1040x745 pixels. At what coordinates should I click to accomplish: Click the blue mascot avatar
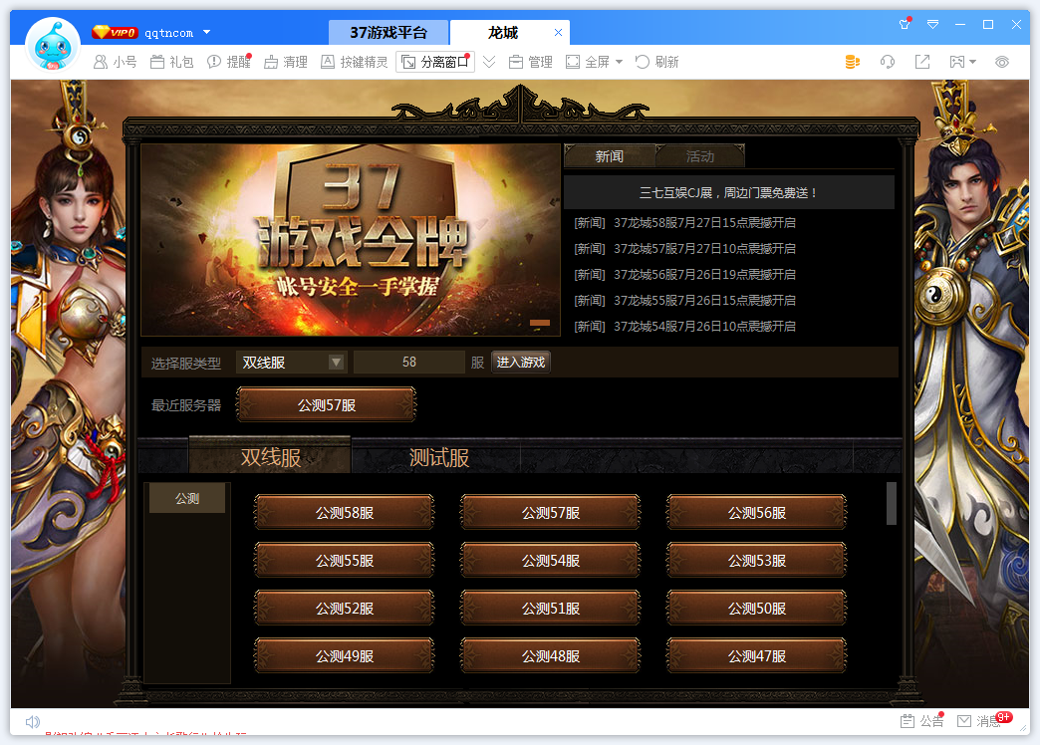pyautogui.click(x=53, y=45)
